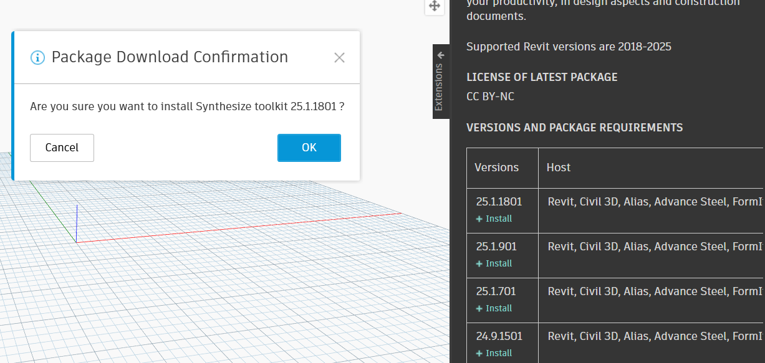
Task: Click the Host cell for version 25.1.701
Action: (652, 300)
